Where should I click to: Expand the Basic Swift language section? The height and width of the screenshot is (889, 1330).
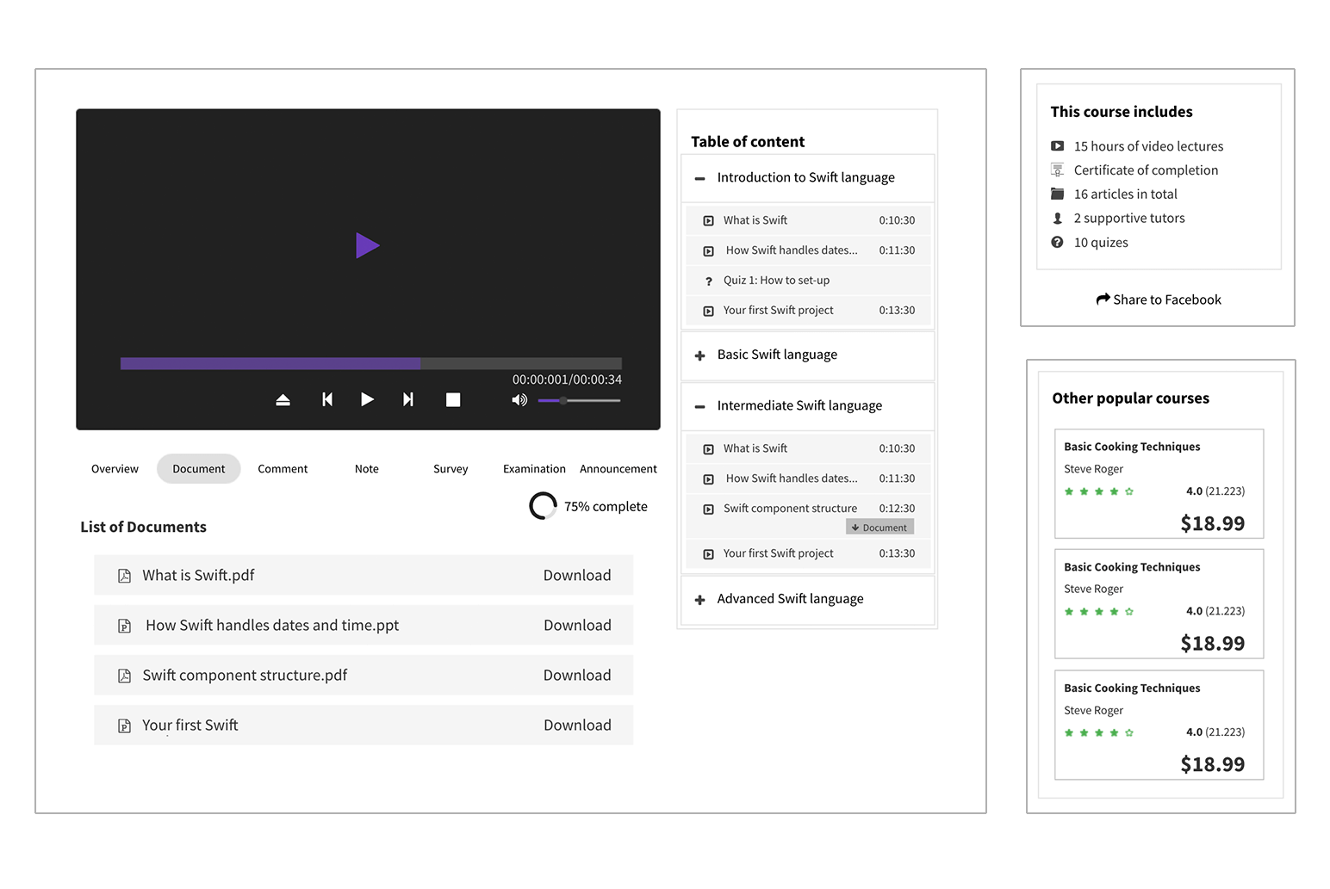[700, 355]
